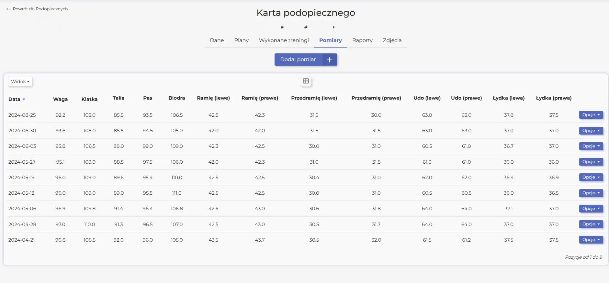
Task: Click Pas value 99.0
Action: (148, 146)
